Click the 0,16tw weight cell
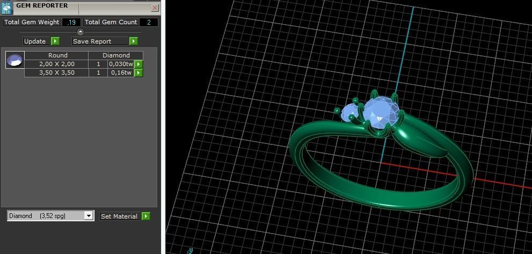Screen dimensions: 532x254 pos(121,72)
